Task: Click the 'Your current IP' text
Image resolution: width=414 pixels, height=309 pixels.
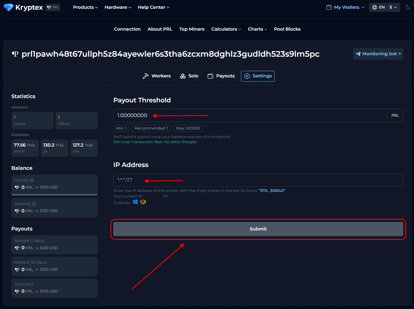Action: (128, 196)
